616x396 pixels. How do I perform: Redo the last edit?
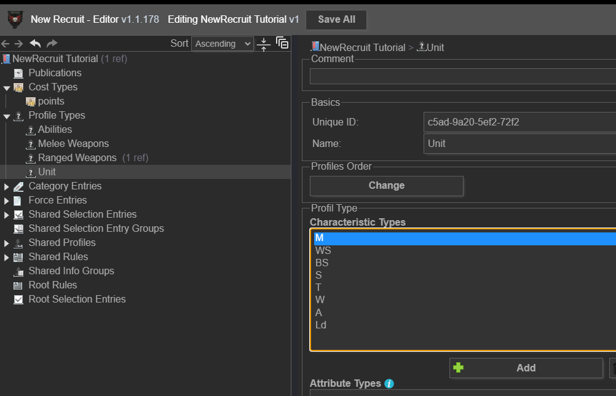click(x=52, y=43)
